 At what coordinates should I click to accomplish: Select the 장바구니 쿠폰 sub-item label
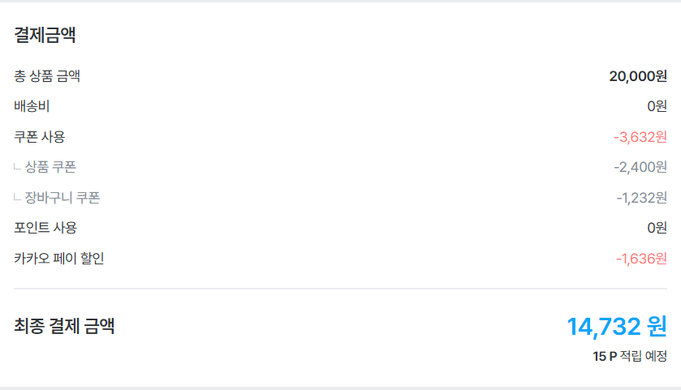click(x=62, y=198)
